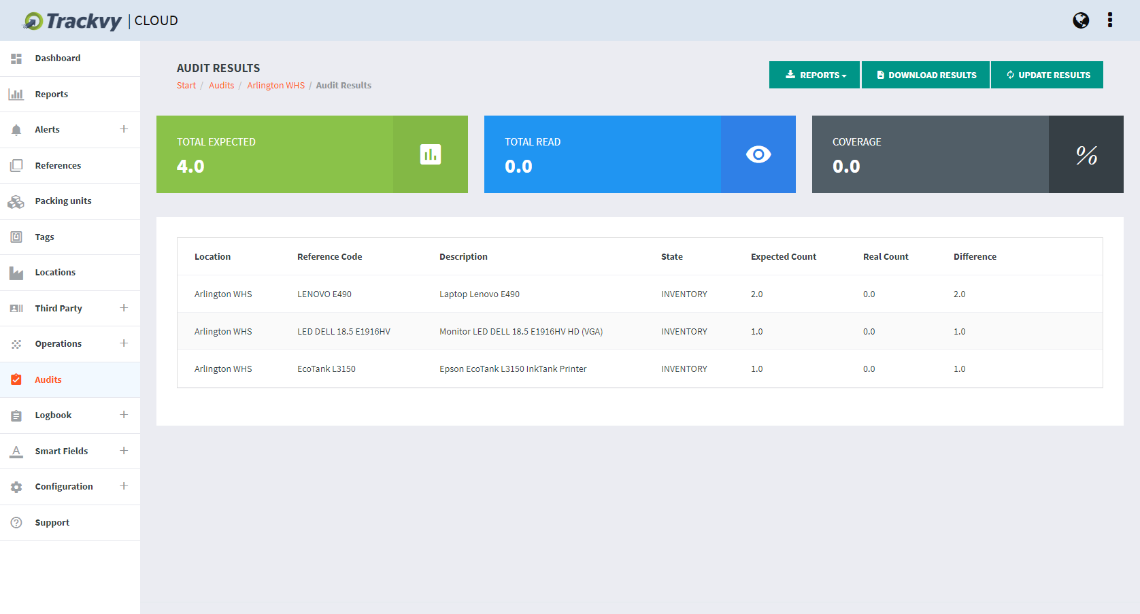Follow the Start breadcrumb link
The height and width of the screenshot is (614, 1140).
pos(186,86)
